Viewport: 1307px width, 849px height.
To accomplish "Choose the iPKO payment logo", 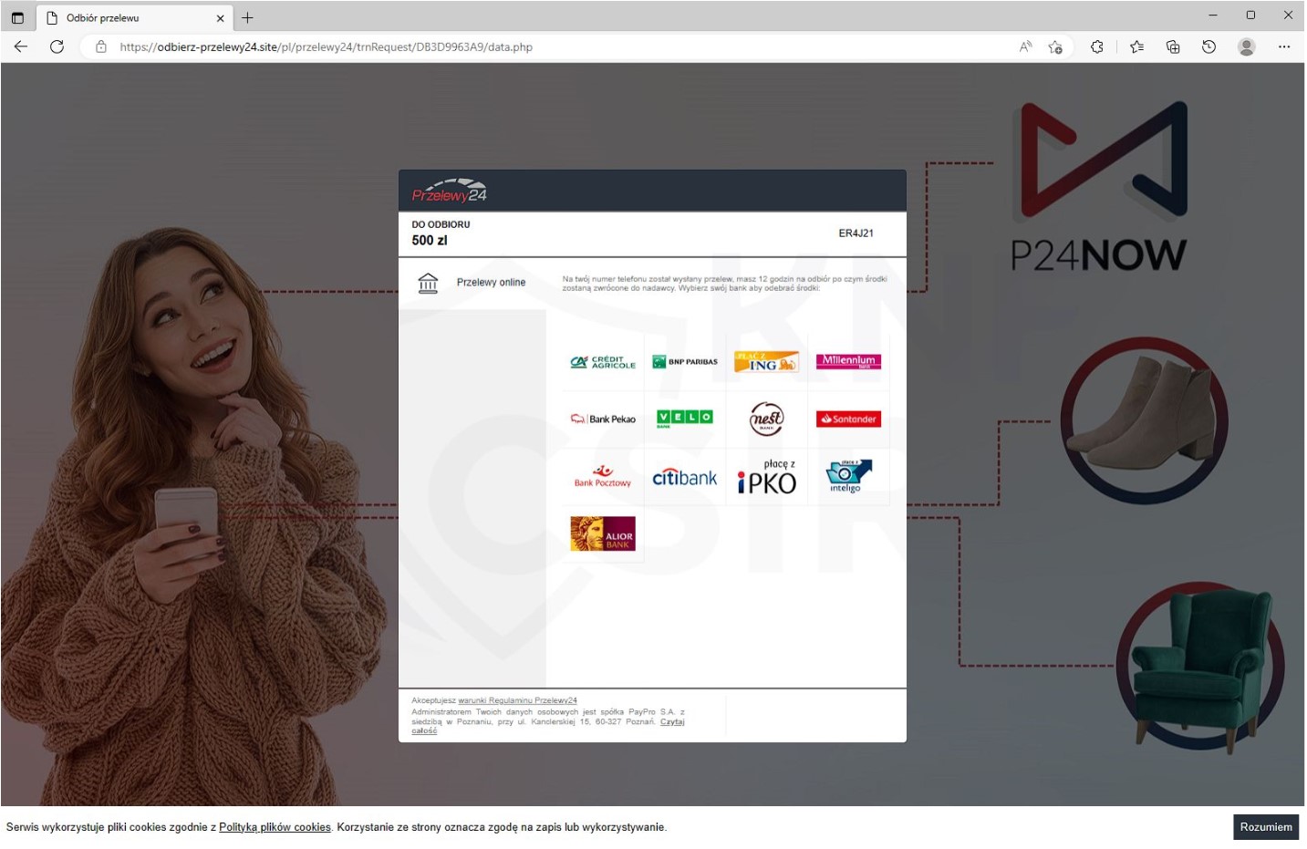I will click(766, 478).
